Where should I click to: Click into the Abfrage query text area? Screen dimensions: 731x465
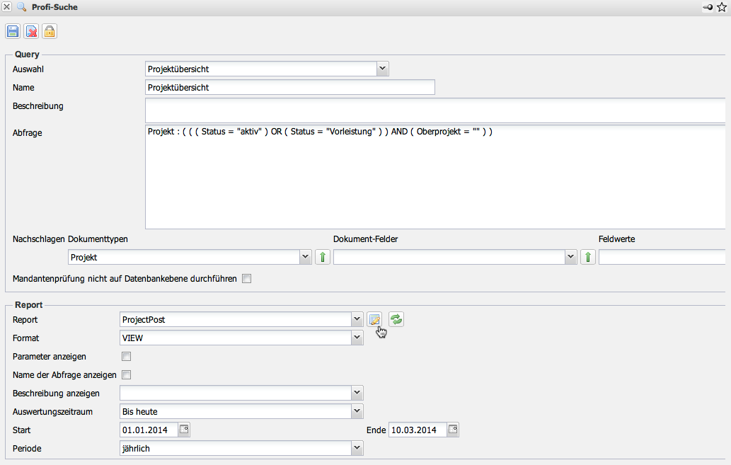[x=434, y=177]
